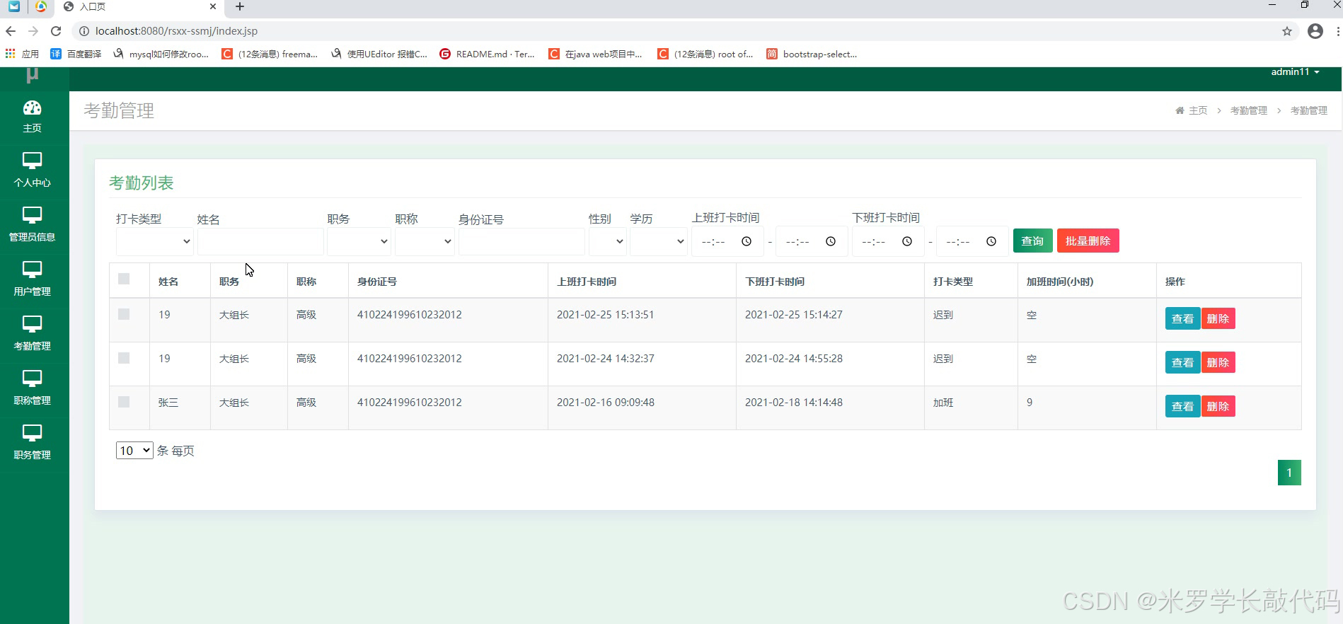The width and height of the screenshot is (1343, 624).
Task: Open the 10 条每页 page-size dropdown
Action: (x=134, y=451)
